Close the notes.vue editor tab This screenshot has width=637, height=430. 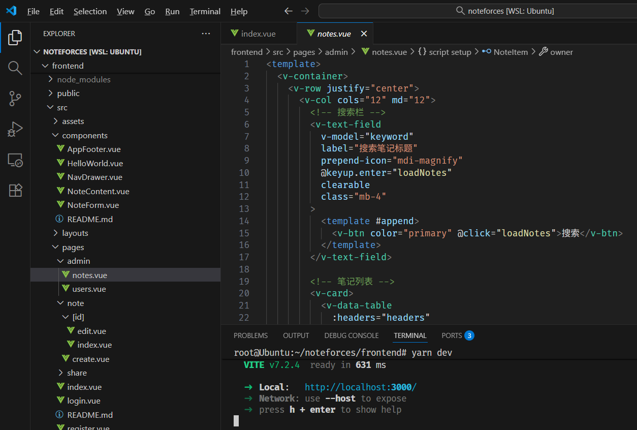(x=364, y=34)
